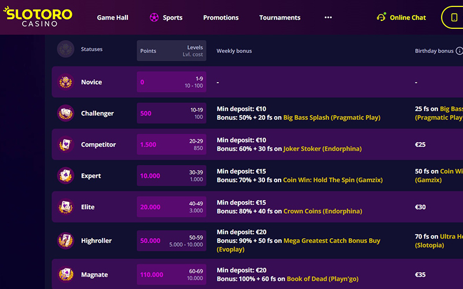Select the Elite status name
This screenshot has height=289, width=463.
tap(88, 207)
